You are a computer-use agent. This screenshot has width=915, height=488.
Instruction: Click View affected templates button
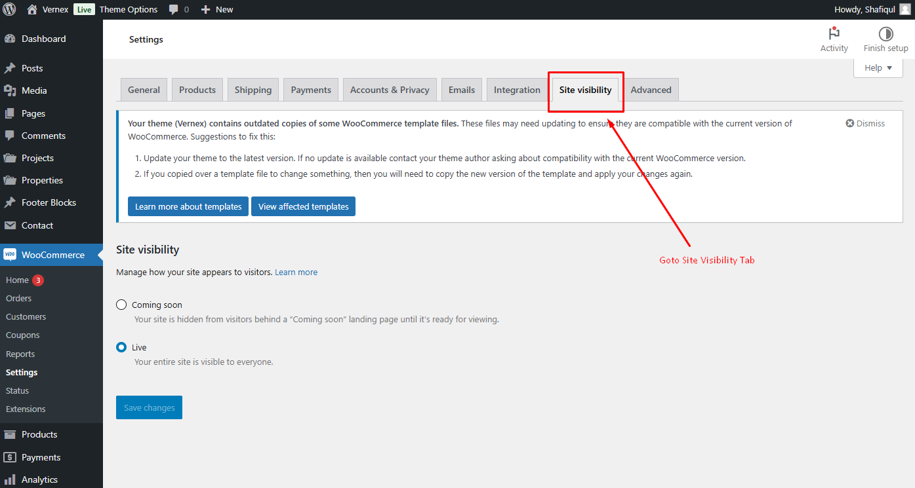(303, 206)
